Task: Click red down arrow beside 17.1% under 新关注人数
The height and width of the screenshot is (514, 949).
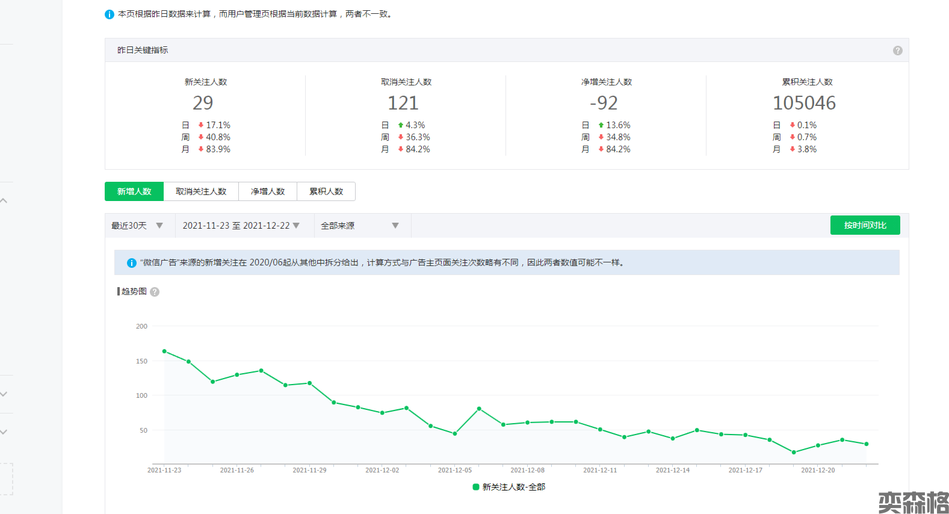Action: [200, 125]
